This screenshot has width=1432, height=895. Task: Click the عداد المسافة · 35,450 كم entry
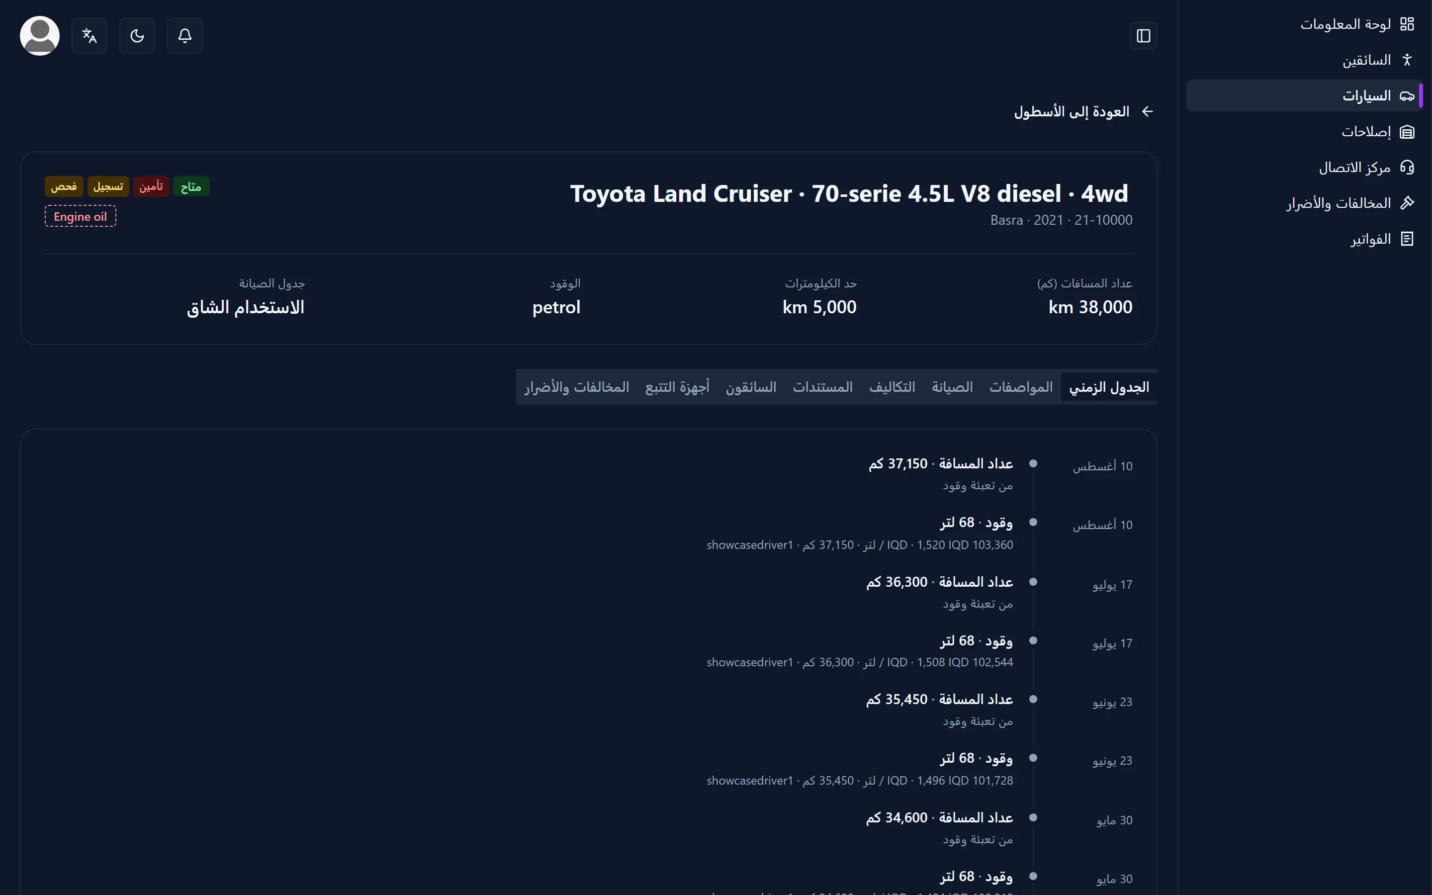(940, 699)
